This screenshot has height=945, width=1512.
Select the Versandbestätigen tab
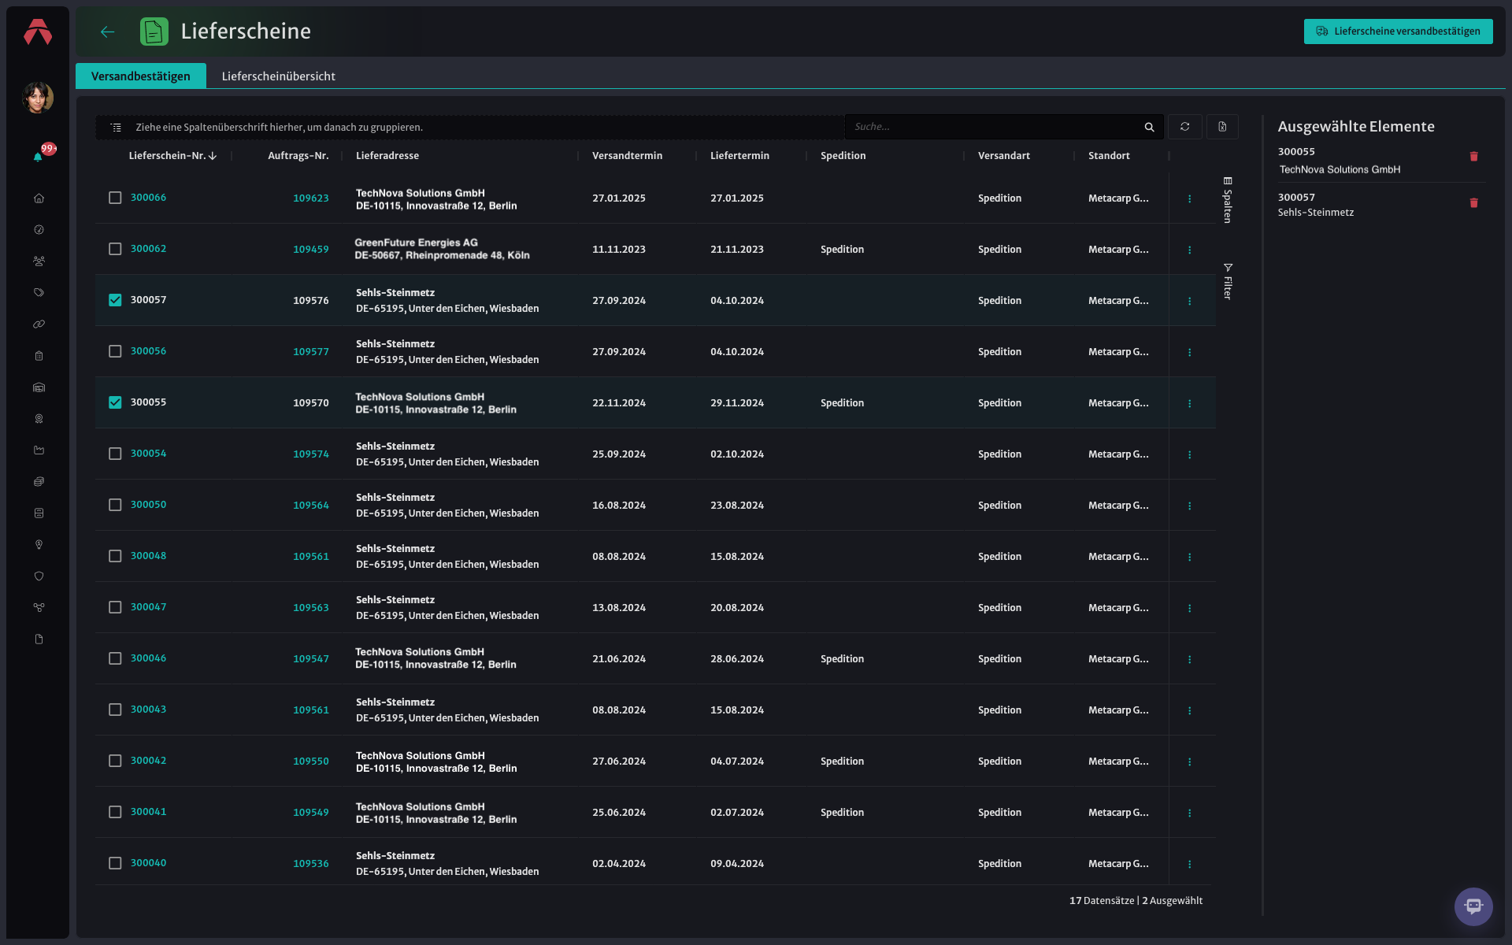pyautogui.click(x=140, y=76)
